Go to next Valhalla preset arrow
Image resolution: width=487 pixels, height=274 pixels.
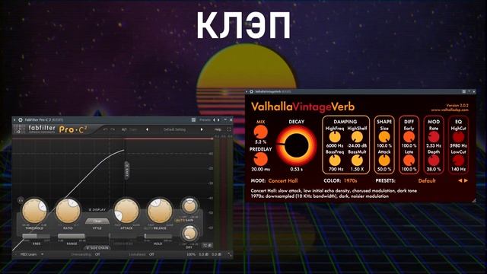pyautogui.click(x=466, y=181)
